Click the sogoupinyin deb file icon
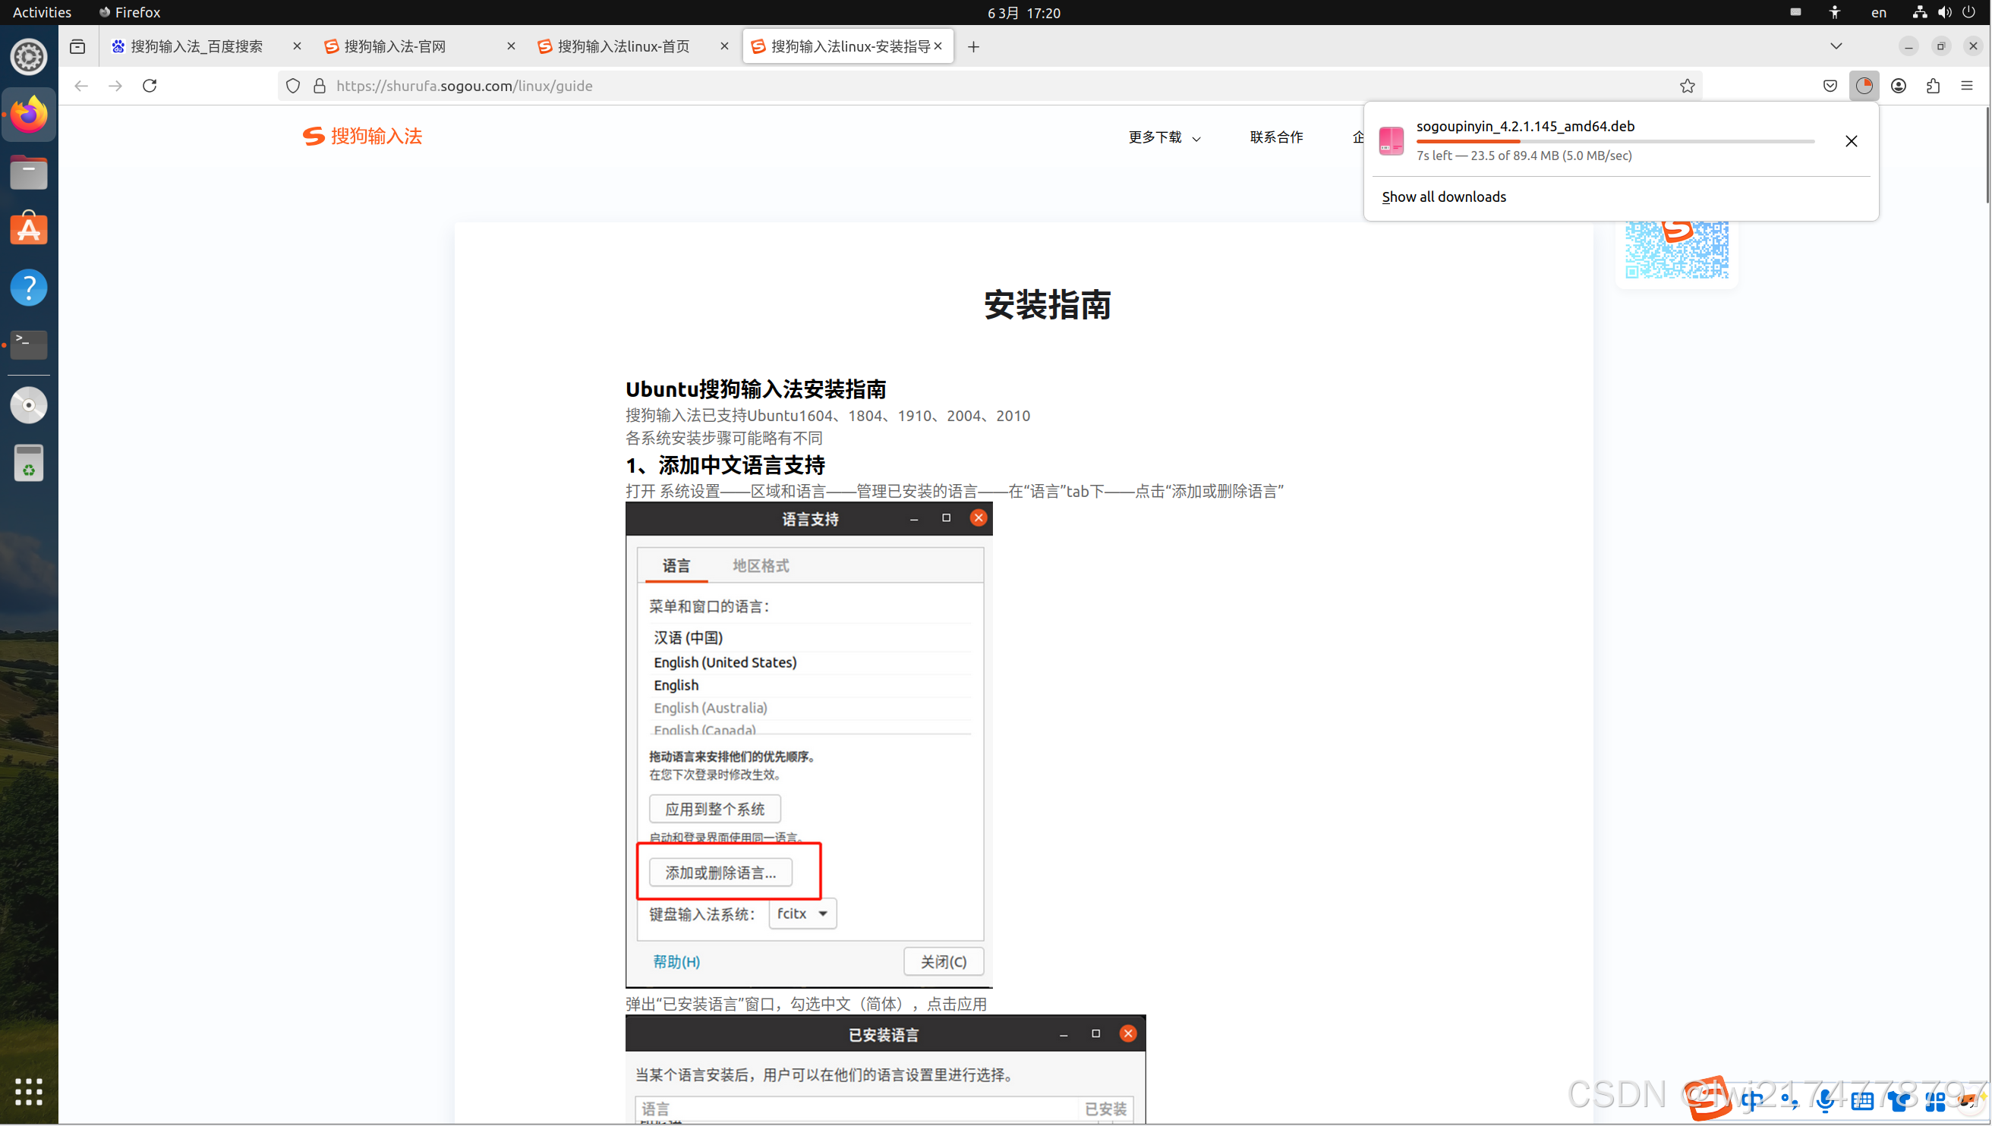The height and width of the screenshot is (1126, 1992). point(1391,141)
